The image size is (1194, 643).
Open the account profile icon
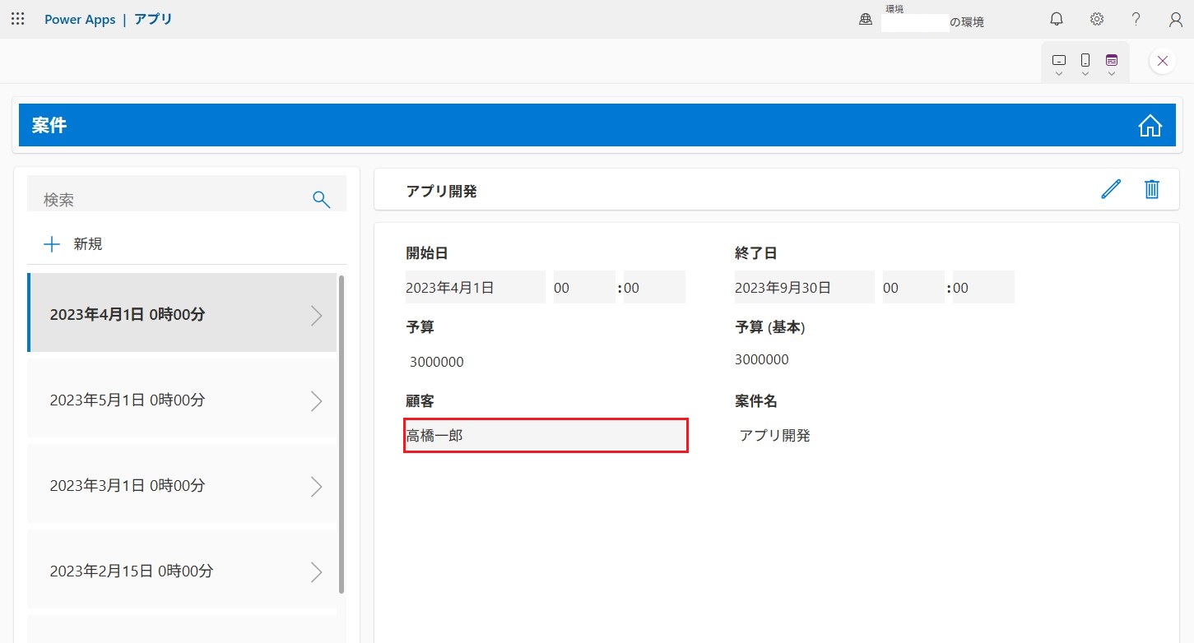(1175, 19)
